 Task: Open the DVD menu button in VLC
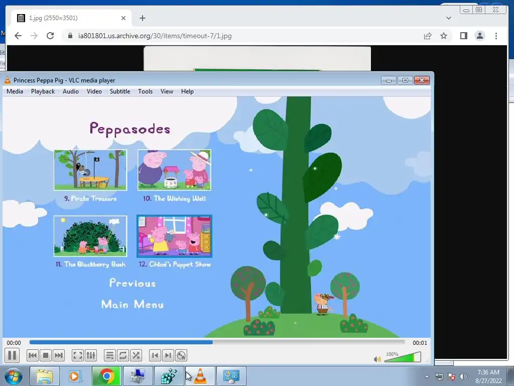tap(181, 355)
